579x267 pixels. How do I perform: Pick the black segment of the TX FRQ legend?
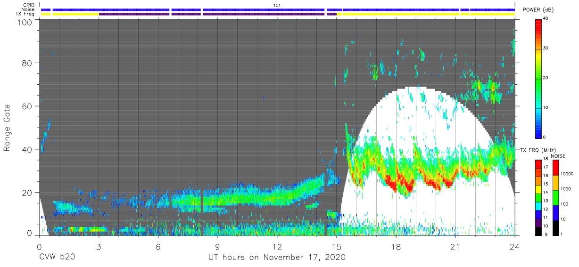tap(538, 231)
